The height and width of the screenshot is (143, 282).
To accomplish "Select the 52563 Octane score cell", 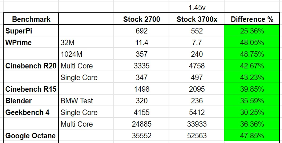I will (197, 136).
